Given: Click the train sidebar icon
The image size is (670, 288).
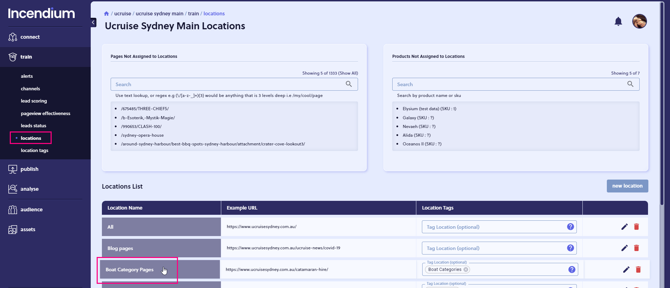Looking at the screenshot, I should 13,57.
